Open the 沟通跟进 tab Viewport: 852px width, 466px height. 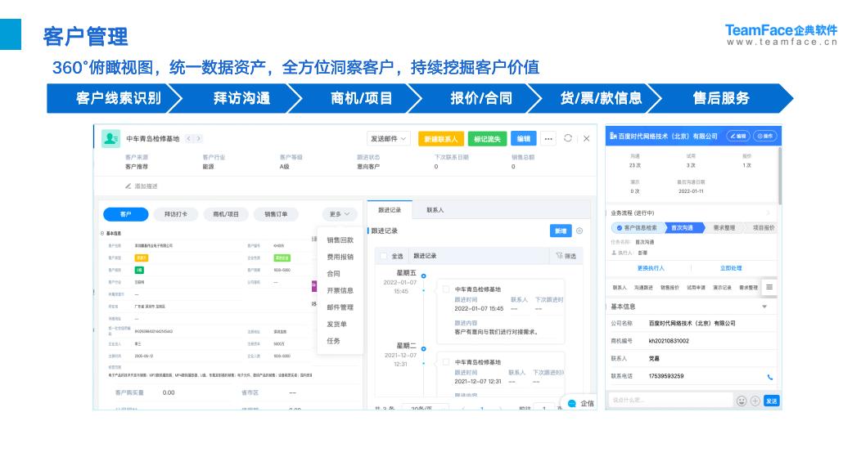643,288
